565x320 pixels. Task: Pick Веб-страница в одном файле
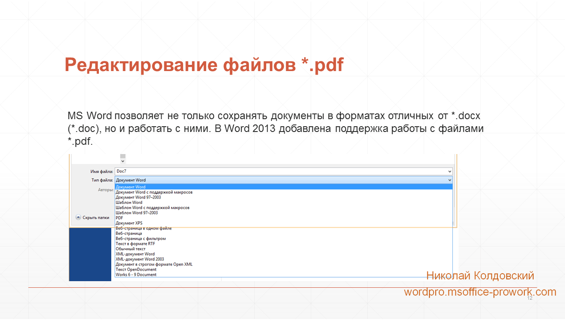click(x=143, y=228)
